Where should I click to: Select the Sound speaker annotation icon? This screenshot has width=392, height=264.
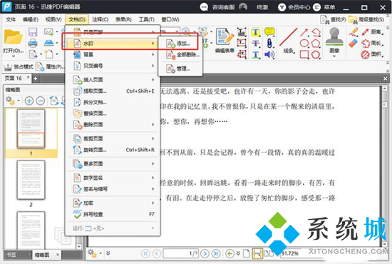tap(269, 54)
